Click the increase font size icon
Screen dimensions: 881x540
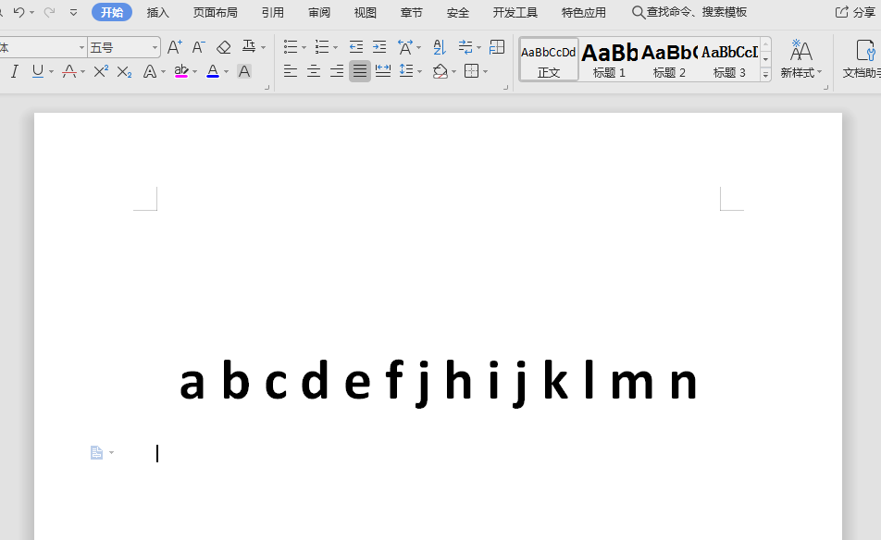[x=175, y=47]
